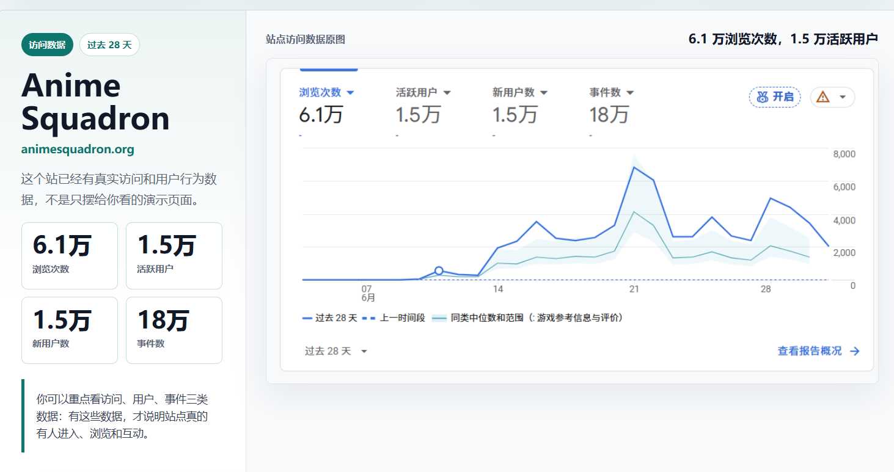This screenshot has width=894, height=472.
Task: Expand the caret dropdown beside chart tab 活跃用户
Action: click(447, 93)
